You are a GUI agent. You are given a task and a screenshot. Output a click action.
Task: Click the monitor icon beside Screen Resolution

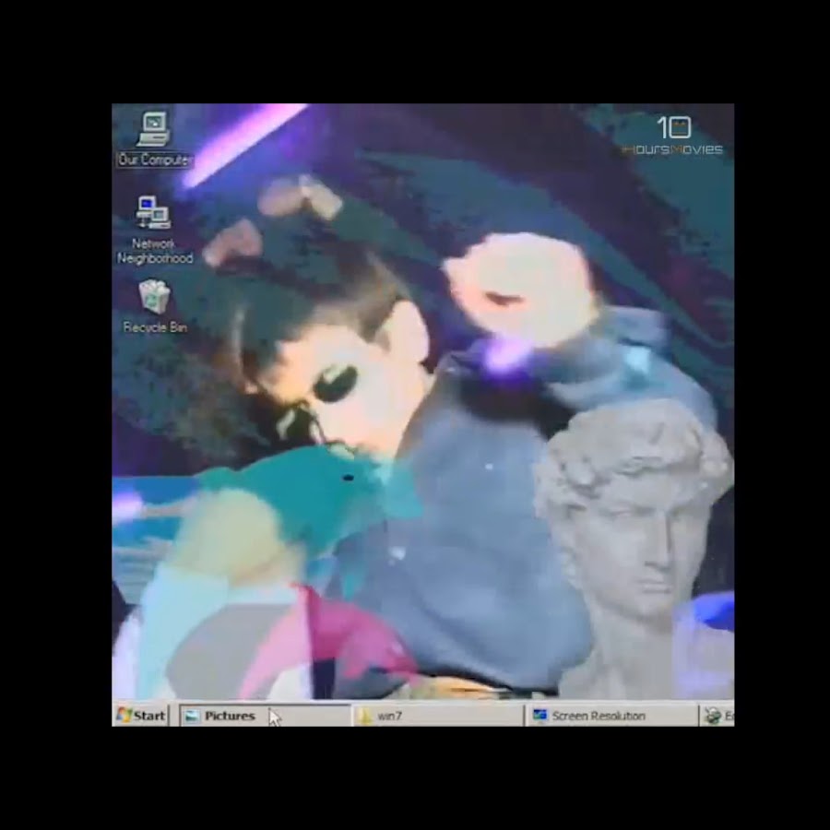click(540, 717)
